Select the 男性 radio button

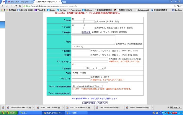pos(73,73)
